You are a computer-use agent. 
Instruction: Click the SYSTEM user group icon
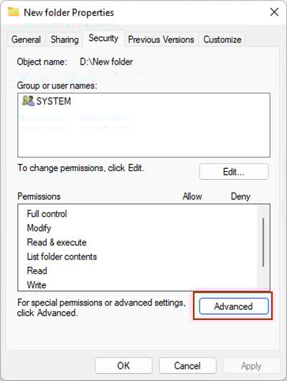tap(28, 101)
